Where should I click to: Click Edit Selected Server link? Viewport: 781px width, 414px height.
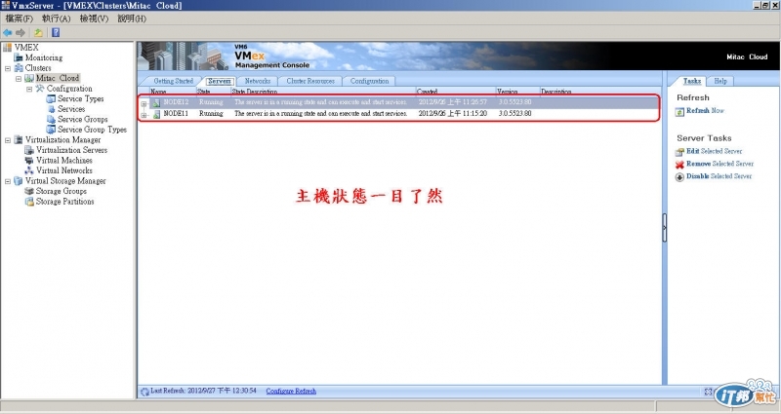point(715,151)
